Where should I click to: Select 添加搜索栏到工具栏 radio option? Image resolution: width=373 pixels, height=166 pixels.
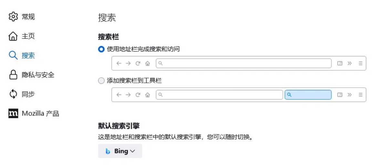click(101, 81)
